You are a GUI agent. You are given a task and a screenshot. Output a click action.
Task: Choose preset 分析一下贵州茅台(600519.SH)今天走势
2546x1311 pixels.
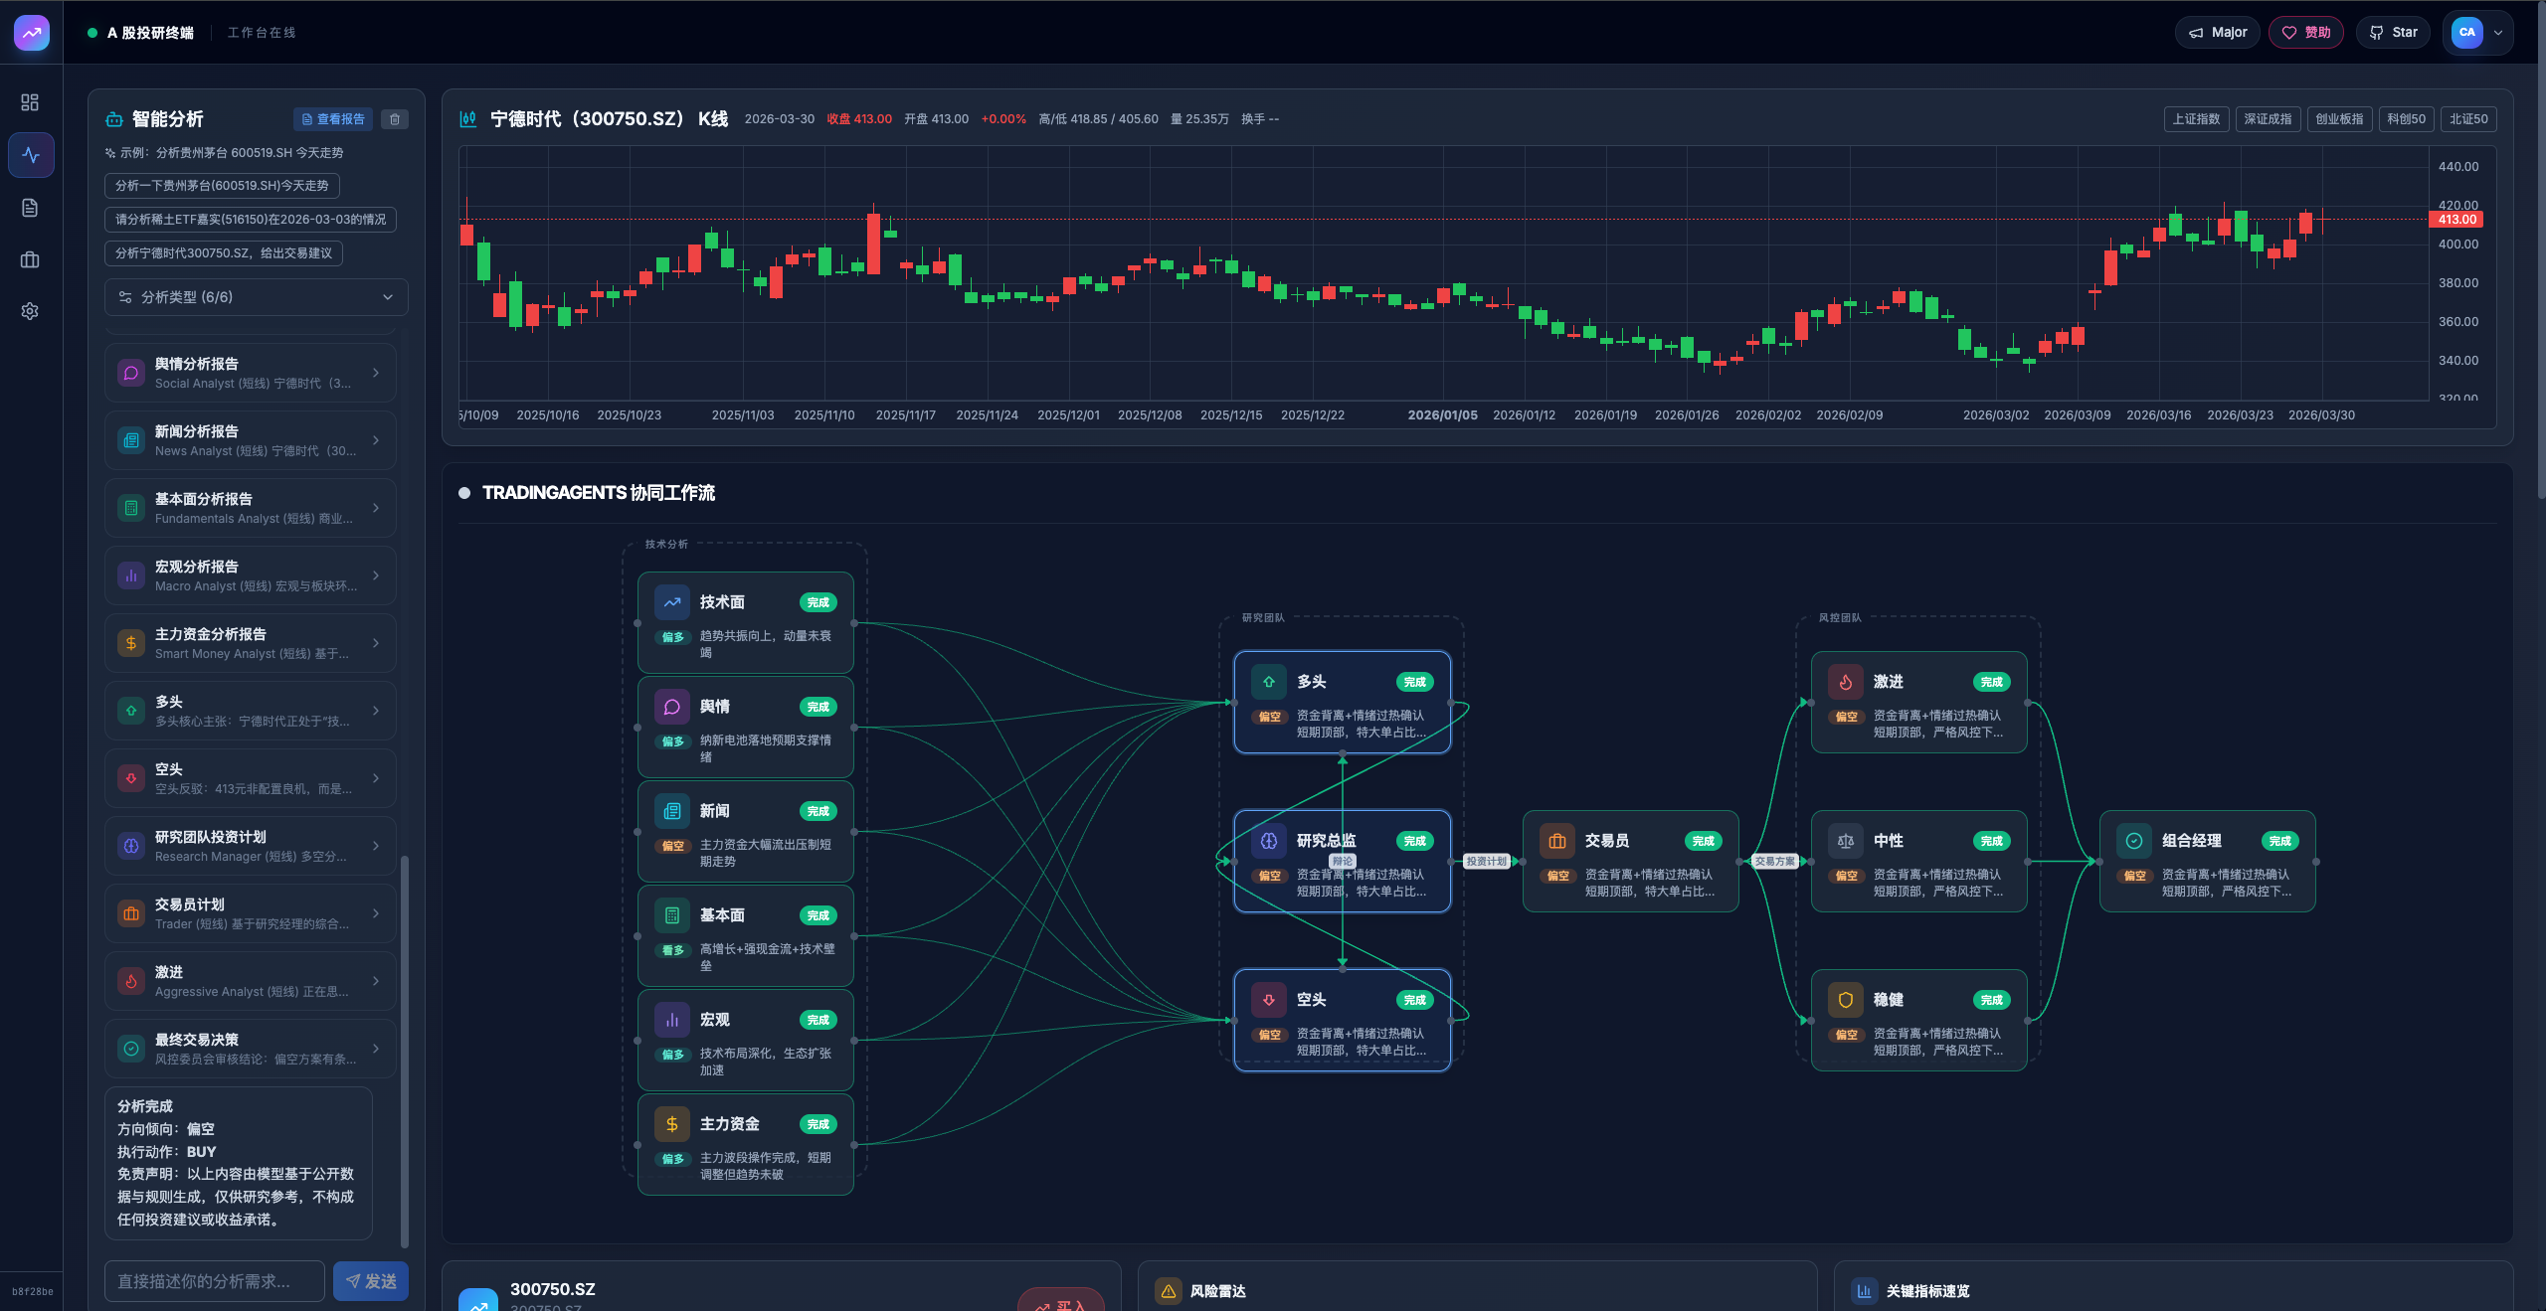click(x=222, y=186)
